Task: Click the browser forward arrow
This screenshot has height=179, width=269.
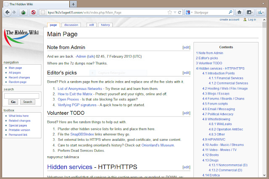Action: [14, 12]
